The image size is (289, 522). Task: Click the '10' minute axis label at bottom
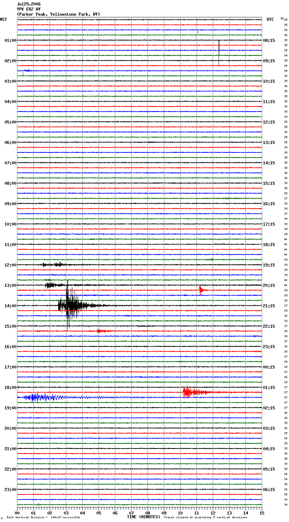181,513
